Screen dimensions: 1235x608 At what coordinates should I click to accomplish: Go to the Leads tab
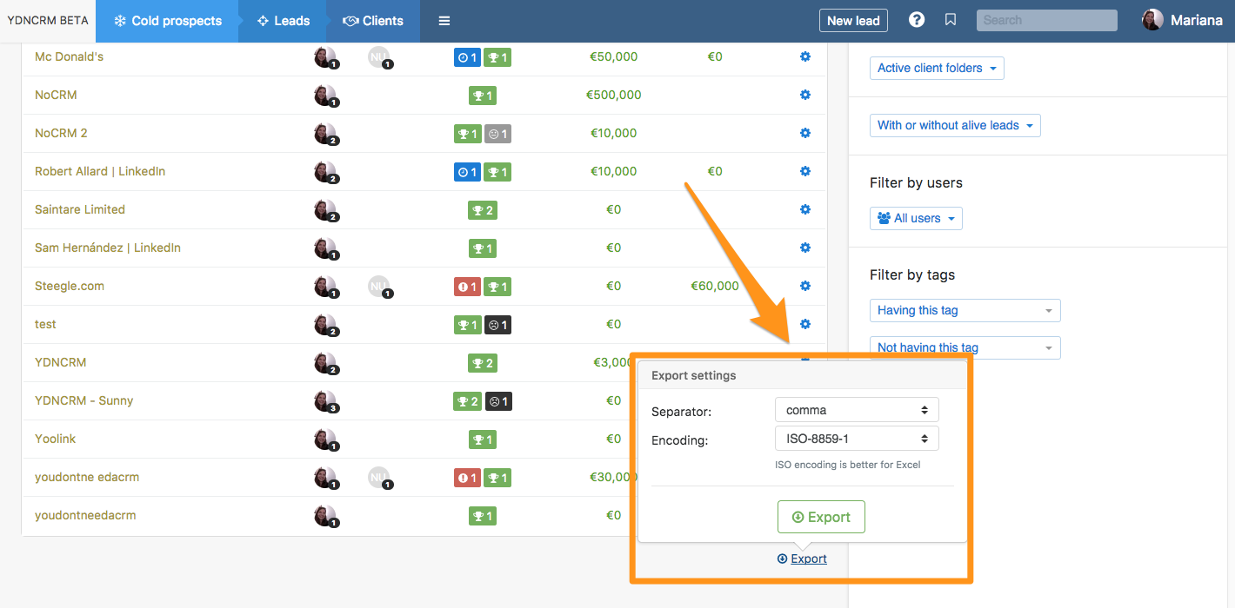click(x=283, y=21)
